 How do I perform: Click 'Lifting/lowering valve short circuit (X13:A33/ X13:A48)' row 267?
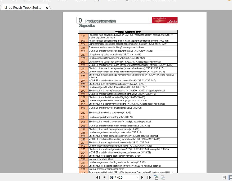click(115, 55)
